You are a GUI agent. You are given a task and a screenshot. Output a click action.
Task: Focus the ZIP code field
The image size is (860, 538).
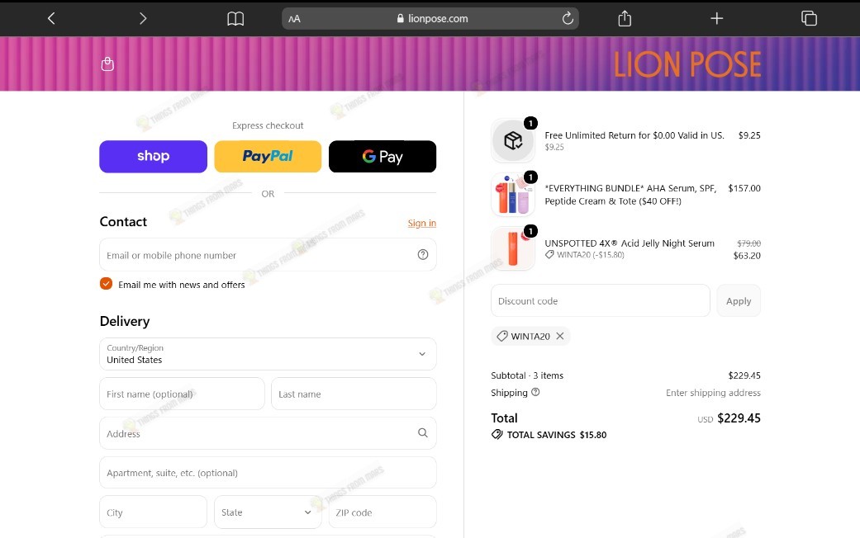[x=382, y=512]
